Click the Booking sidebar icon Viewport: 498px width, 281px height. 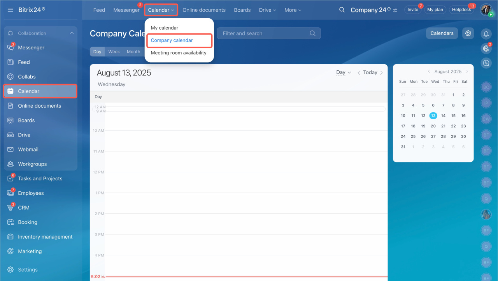(11, 222)
